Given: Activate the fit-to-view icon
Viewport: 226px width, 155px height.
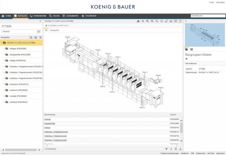Looking at the screenshot, I should [x=162, y=21].
